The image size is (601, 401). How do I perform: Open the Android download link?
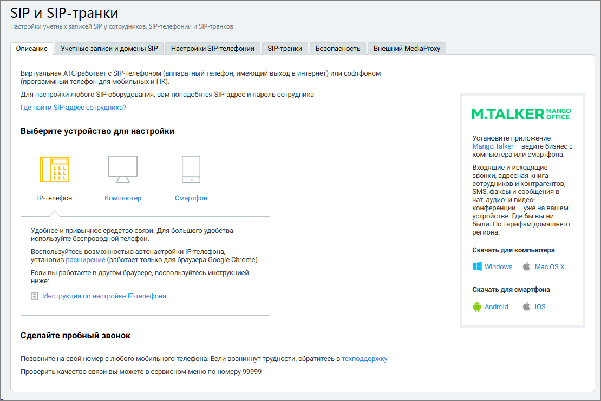tap(497, 307)
